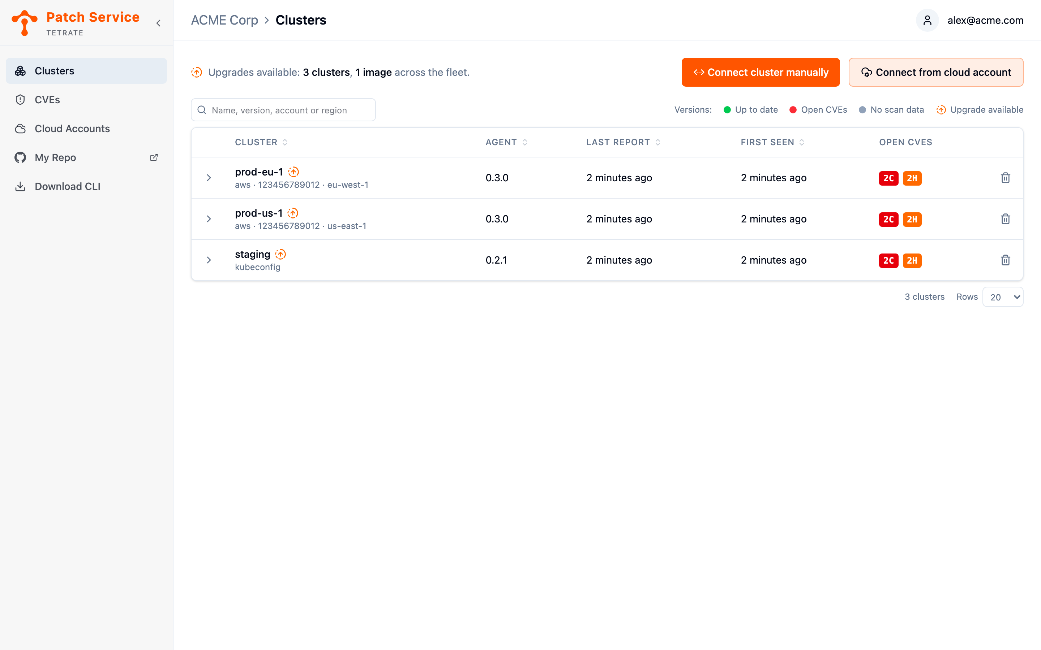Click the Upgrade available legend icon
This screenshot has height=650, width=1041.
pyautogui.click(x=941, y=110)
